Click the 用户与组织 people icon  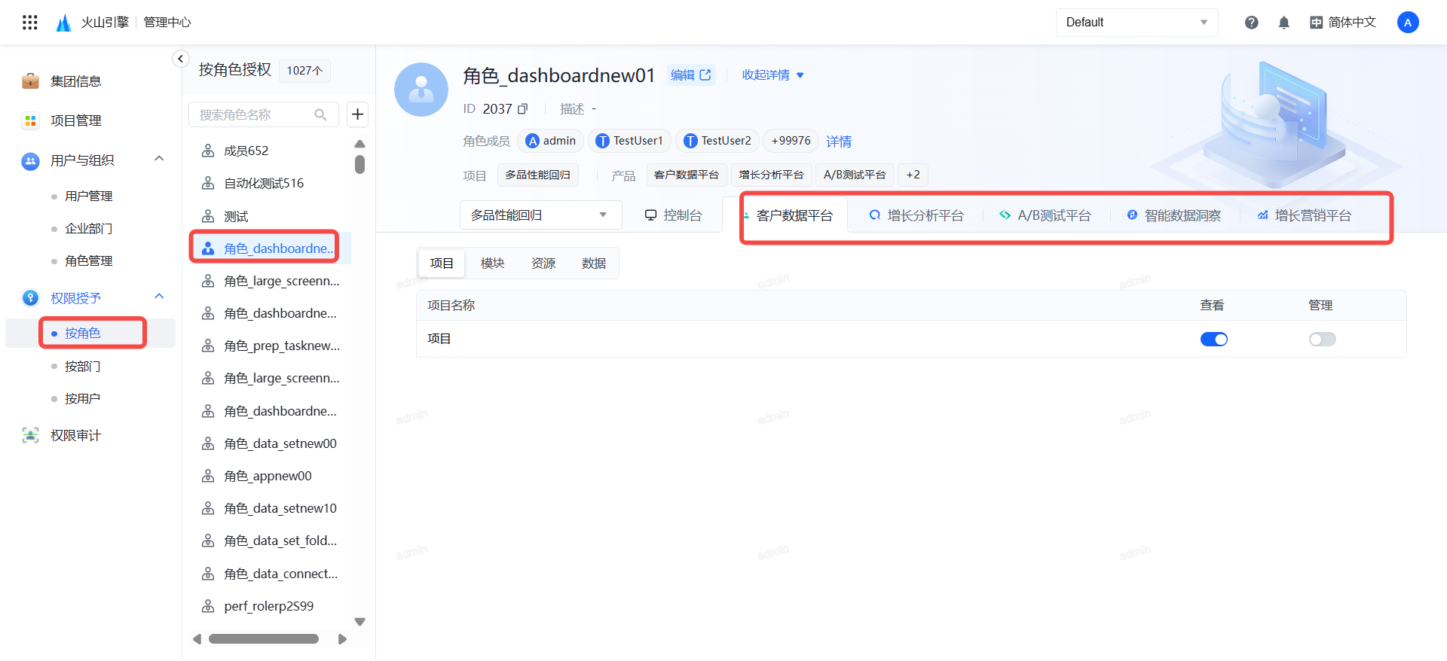tap(30, 160)
